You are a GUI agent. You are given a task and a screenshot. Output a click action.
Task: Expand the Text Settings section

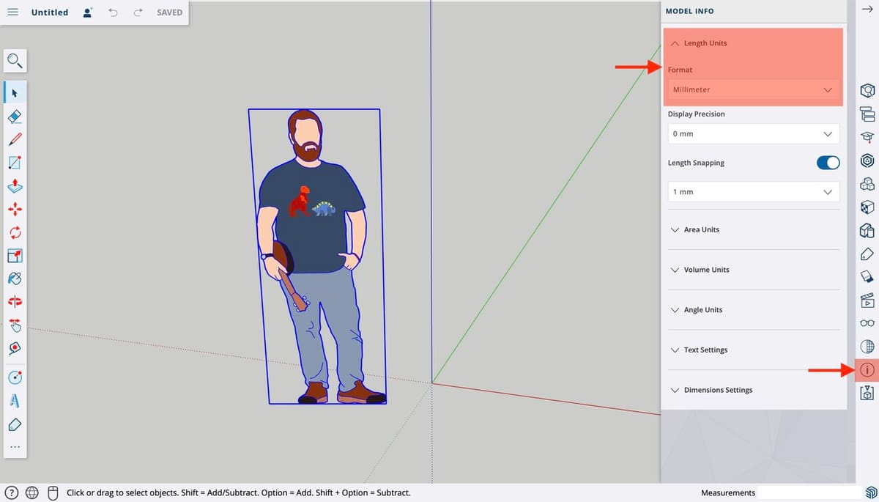point(753,350)
